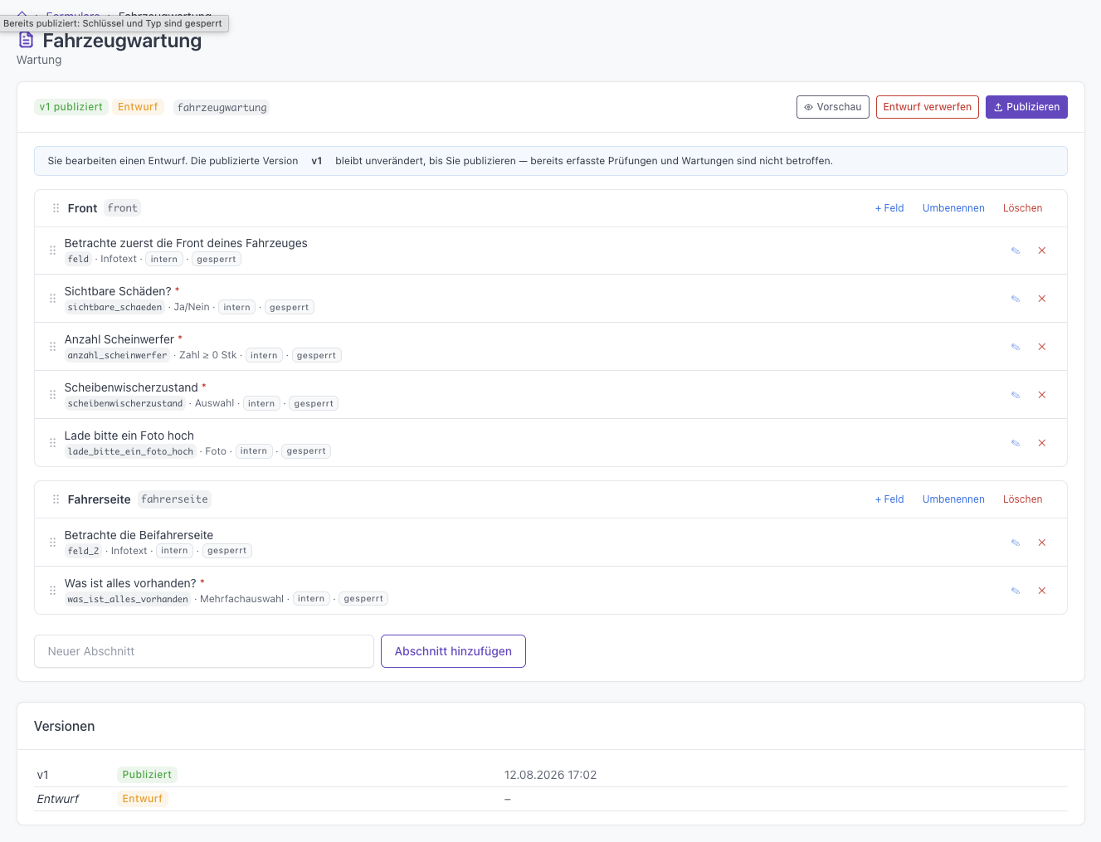Click the document icon next to Fahrzeugwartung title
1101x842 pixels.
coord(27,40)
